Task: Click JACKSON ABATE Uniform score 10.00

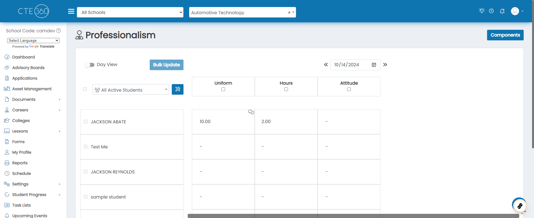Action: pyautogui.click(x=205, y=122)
